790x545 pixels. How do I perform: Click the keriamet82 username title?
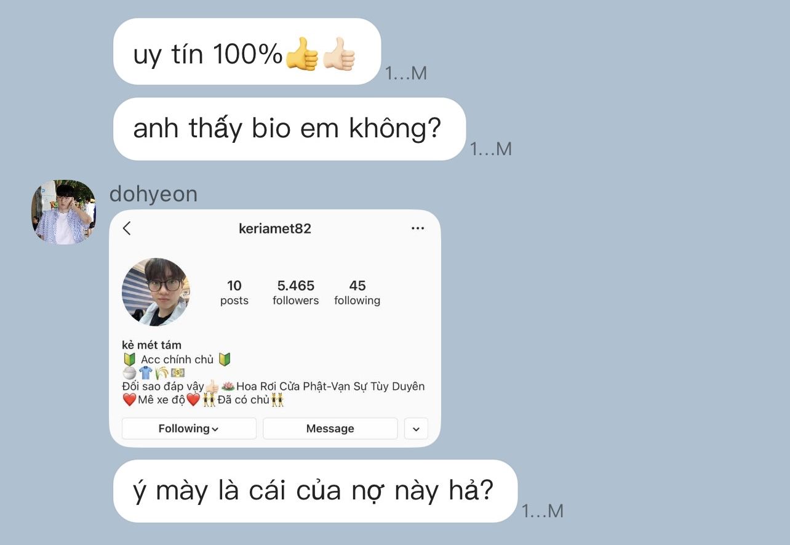pyautogui.click(x=275, y=228)
